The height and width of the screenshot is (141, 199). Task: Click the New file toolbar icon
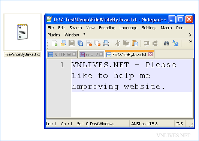[x=55, y=43]
